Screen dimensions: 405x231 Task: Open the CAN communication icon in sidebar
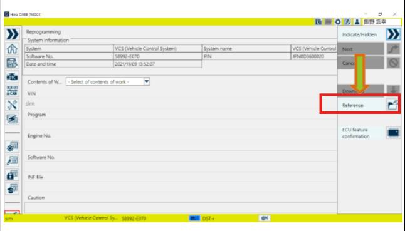[12, 91]
